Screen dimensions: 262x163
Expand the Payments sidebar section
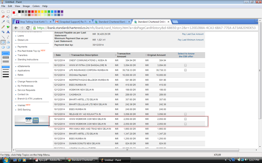pyautogui.click(x=22, y=47)
